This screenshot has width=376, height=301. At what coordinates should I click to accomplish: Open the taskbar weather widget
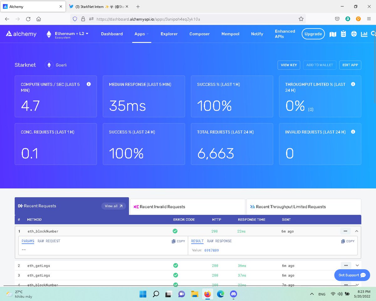click(19, 294)
